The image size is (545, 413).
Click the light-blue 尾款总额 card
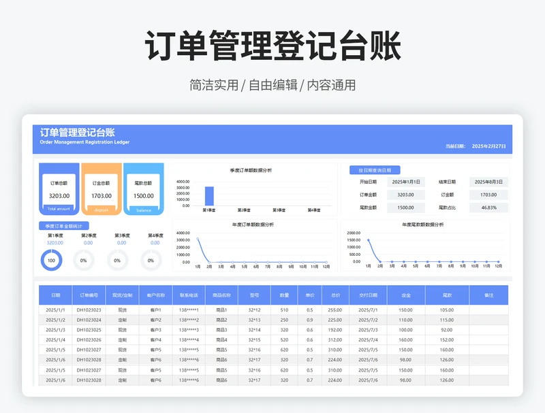(144, 189)
